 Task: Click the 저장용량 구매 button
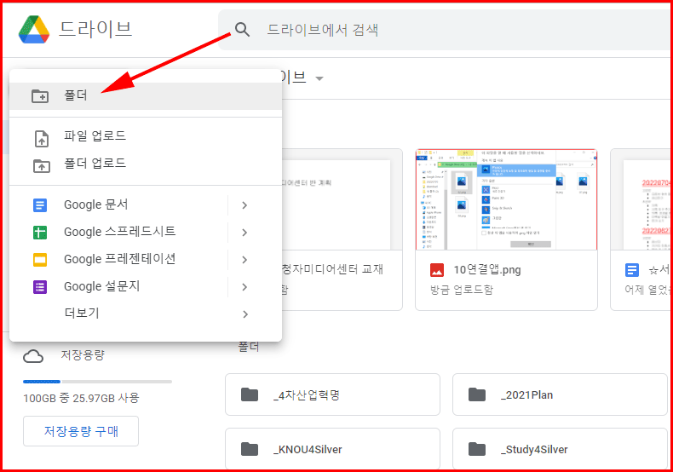click(x=81, y=431)
